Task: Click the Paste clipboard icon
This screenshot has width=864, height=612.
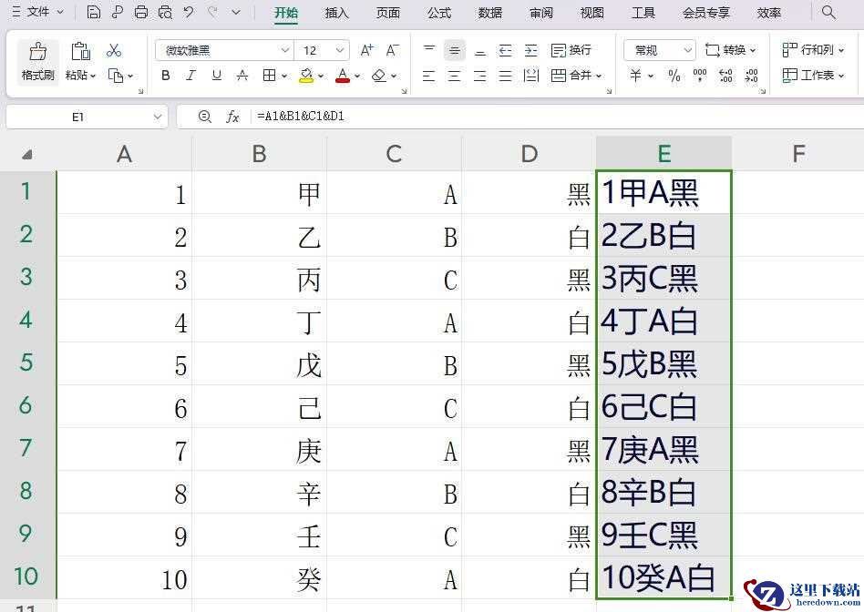Action: [x=80, y=51]
